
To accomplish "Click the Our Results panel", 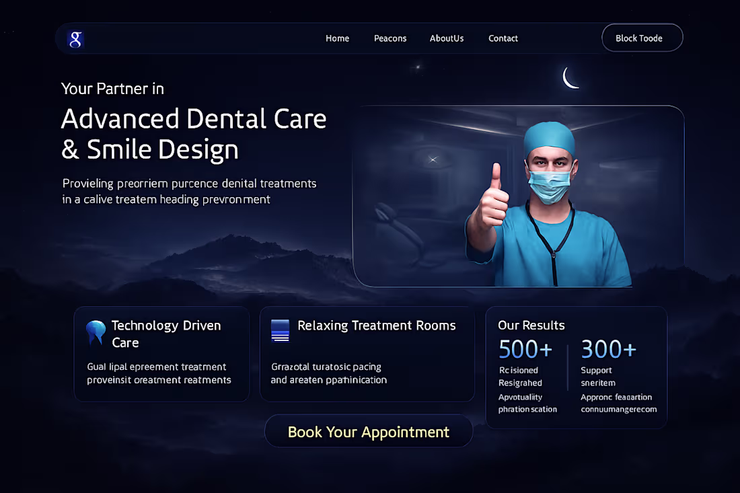I will (x=576, y=367).
